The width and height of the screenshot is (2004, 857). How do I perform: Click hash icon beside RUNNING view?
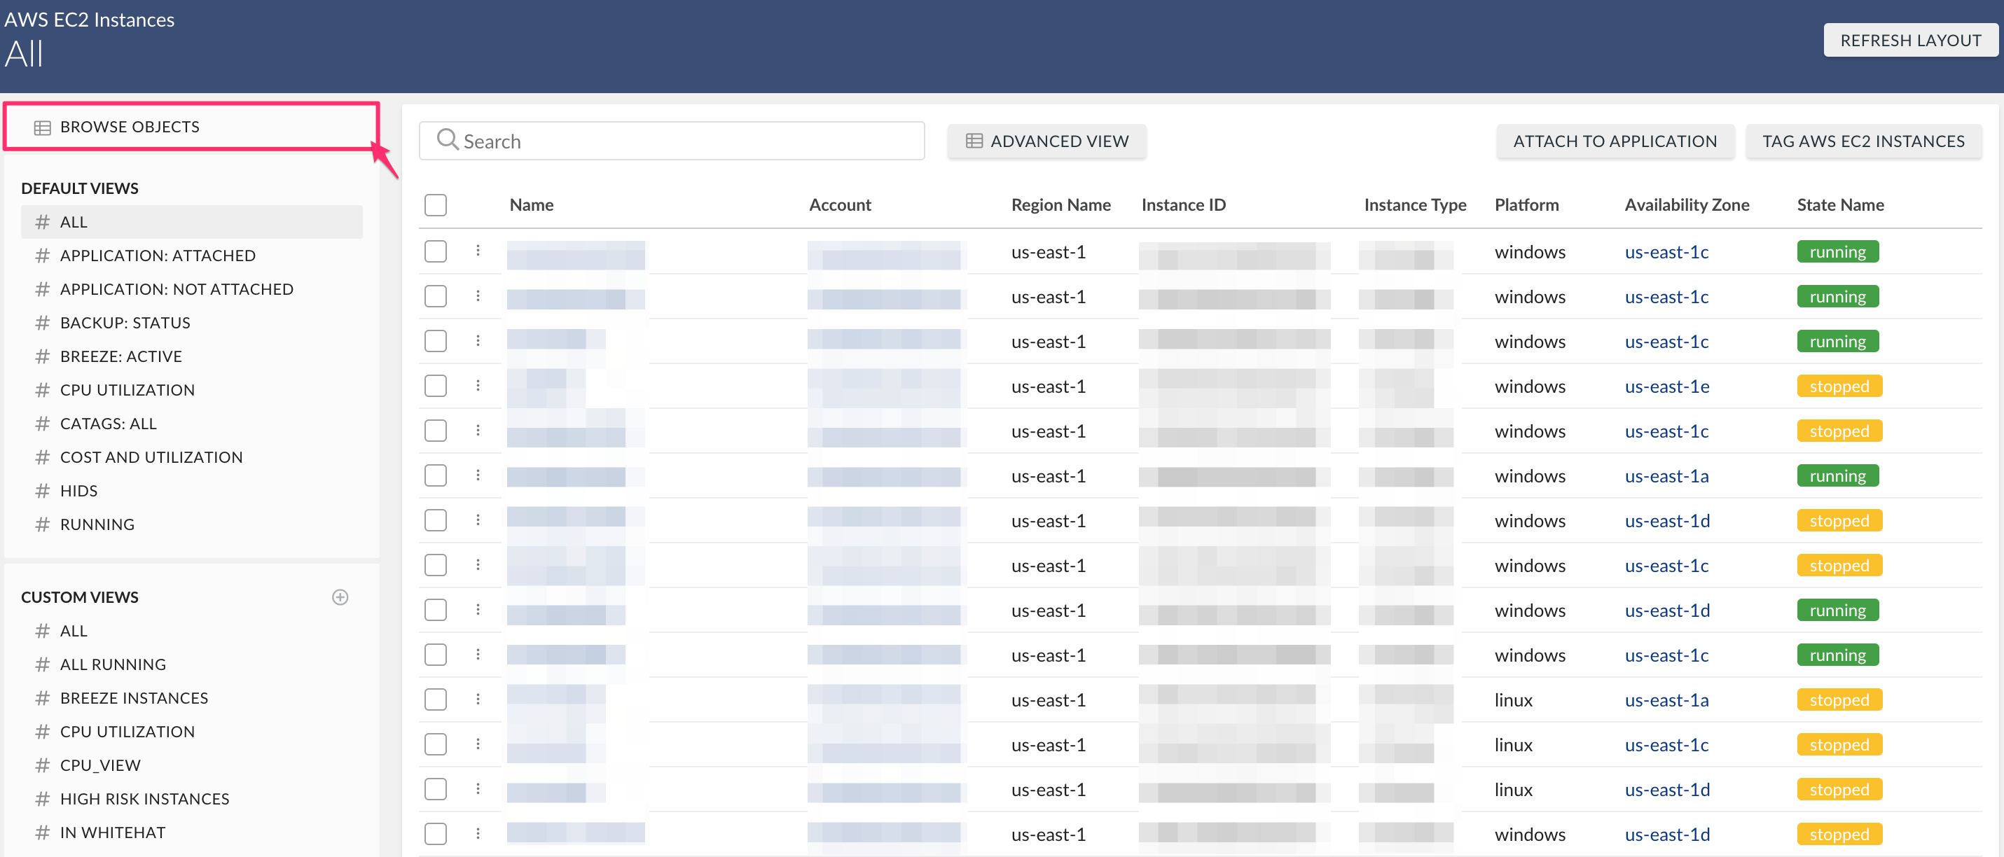coord(43,524)
